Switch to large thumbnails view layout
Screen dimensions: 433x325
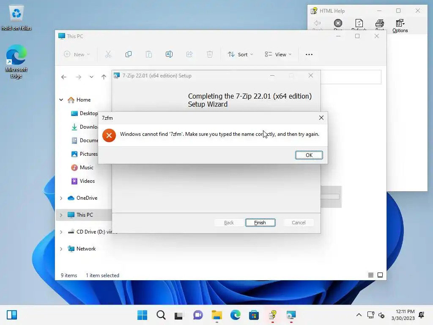(380, 275)
